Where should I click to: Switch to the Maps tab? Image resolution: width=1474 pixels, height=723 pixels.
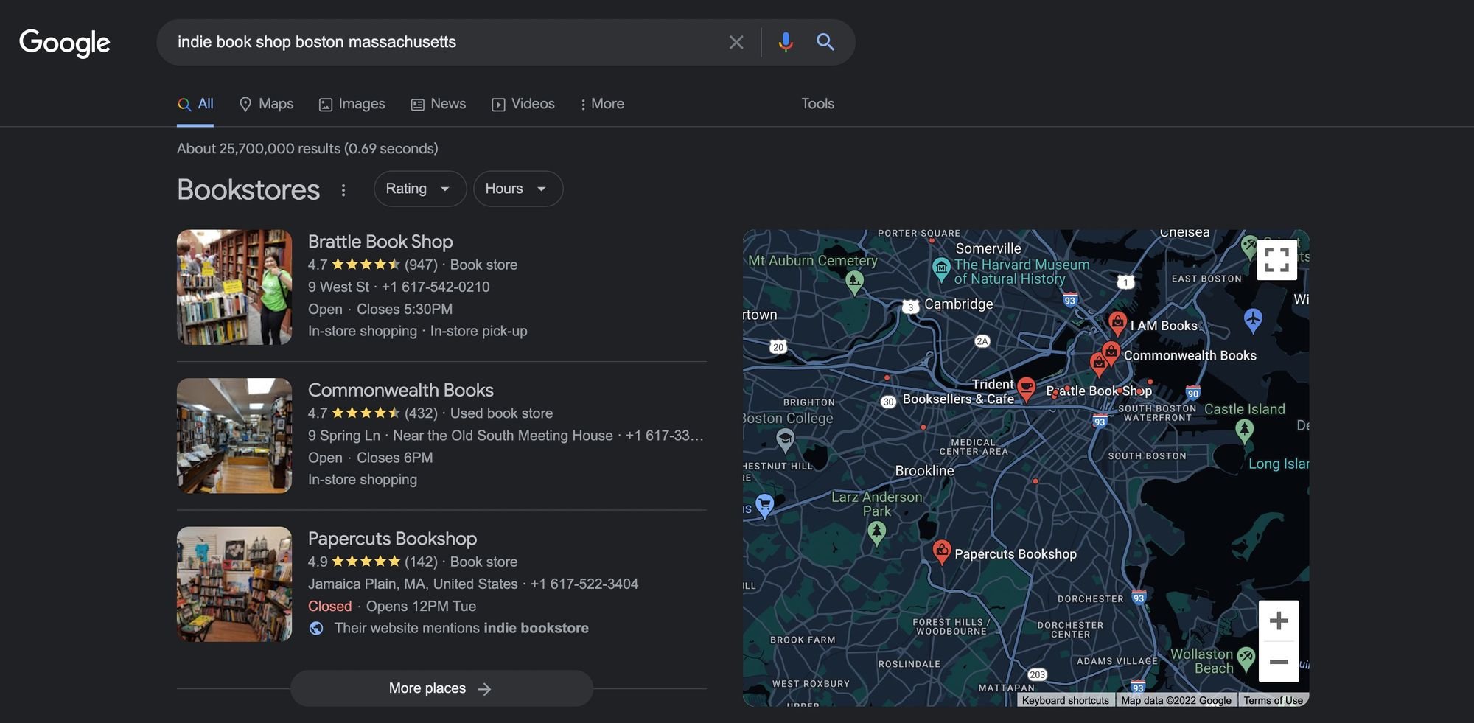267,104
